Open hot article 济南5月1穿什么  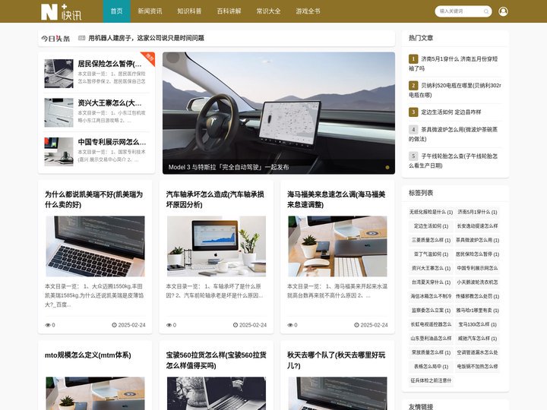454,64
